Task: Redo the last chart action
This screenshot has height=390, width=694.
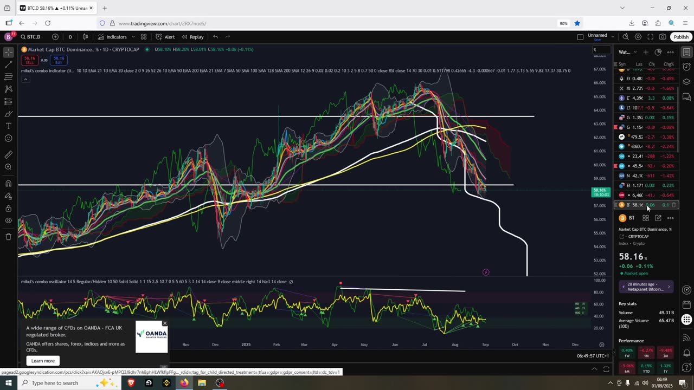Action: point(228,37)
